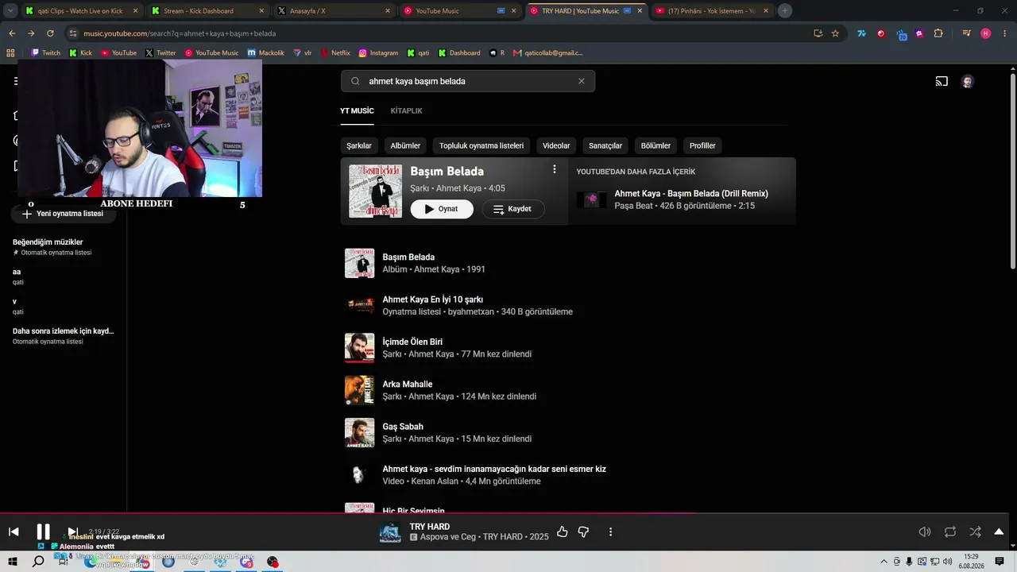
Task: Open the player bar three-dot menu
Action: (x=610, y=531)
